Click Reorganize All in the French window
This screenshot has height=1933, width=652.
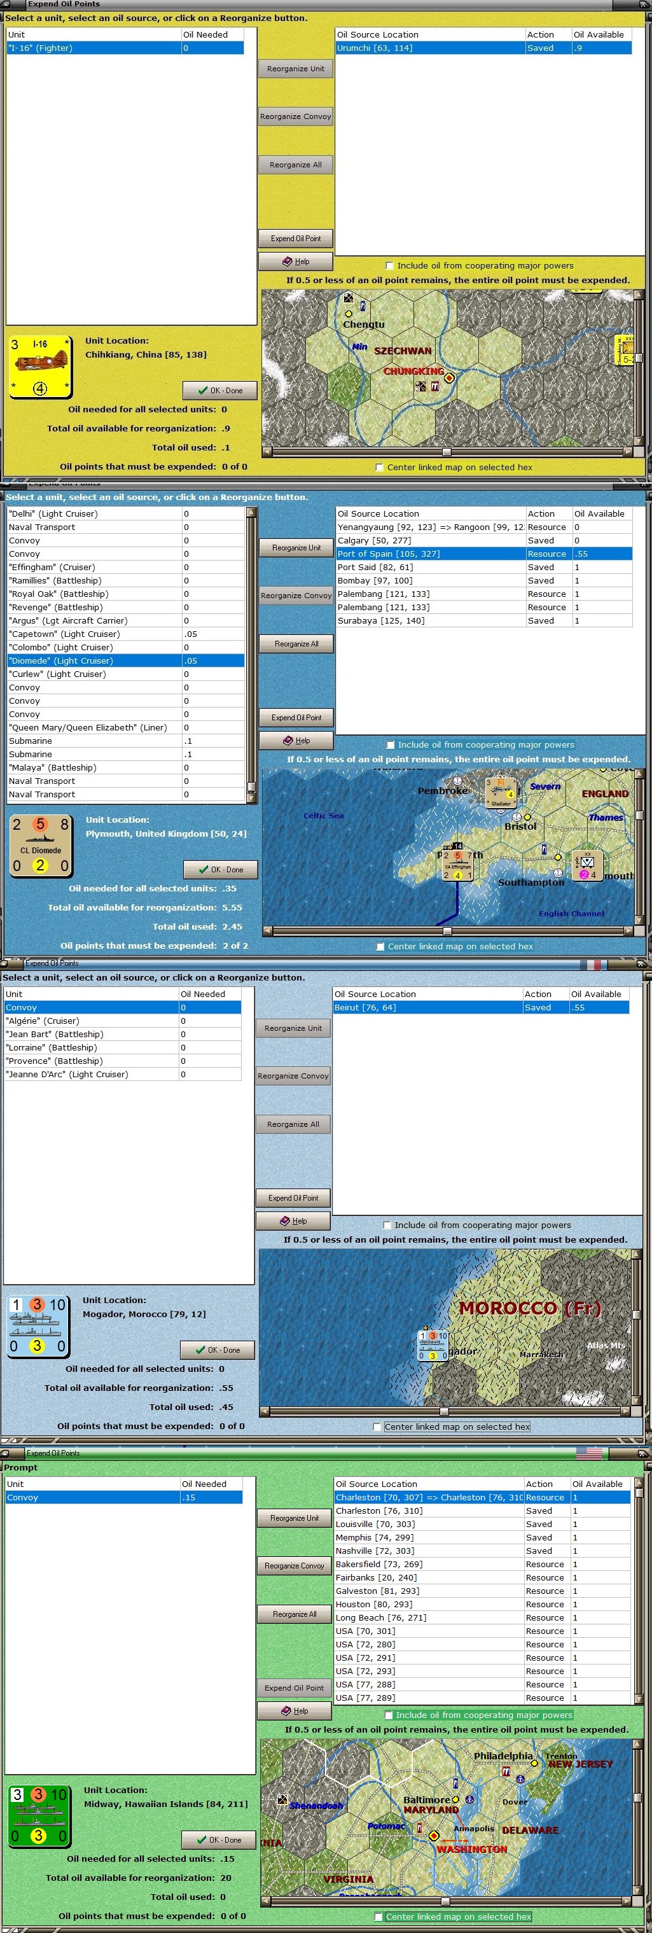click(x=293, y=1124)
